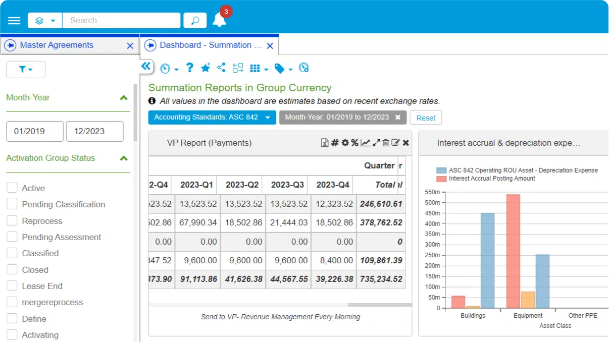Click pin icon on Dashboard tab
The image size is (609, 342).
point(150,45)
